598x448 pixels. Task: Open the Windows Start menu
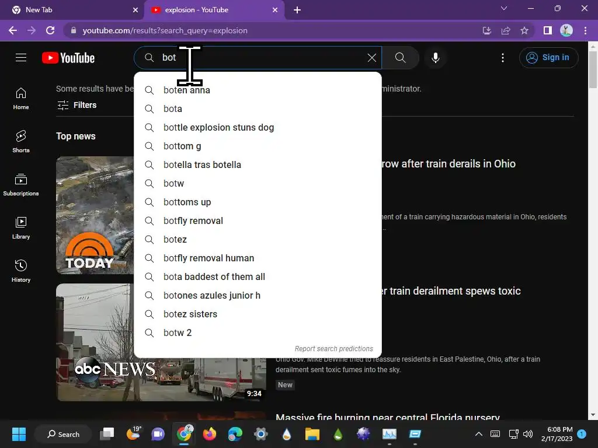pos(19,434)
